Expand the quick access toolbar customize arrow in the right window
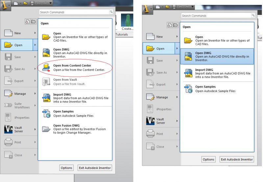263x182 pixels. click(x=193, y=7)
